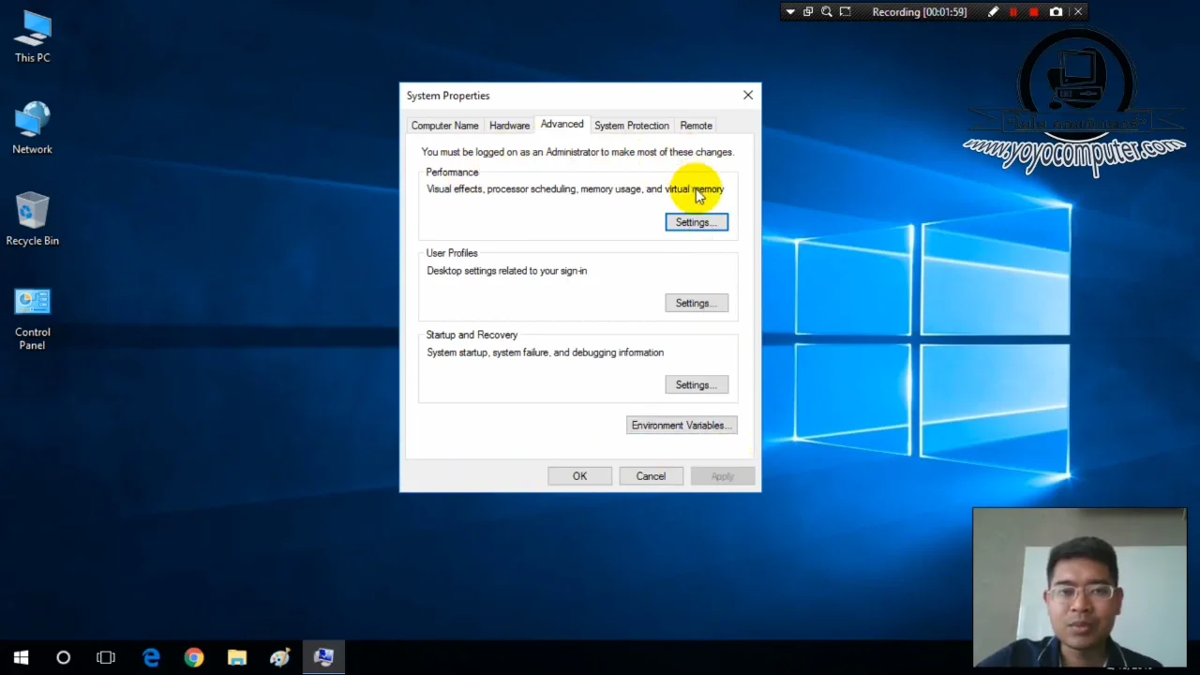The height and width of the screenshot is (675, 1200).
Task: Select the pen annotation tool in recorder
Action: click(992, 11)
